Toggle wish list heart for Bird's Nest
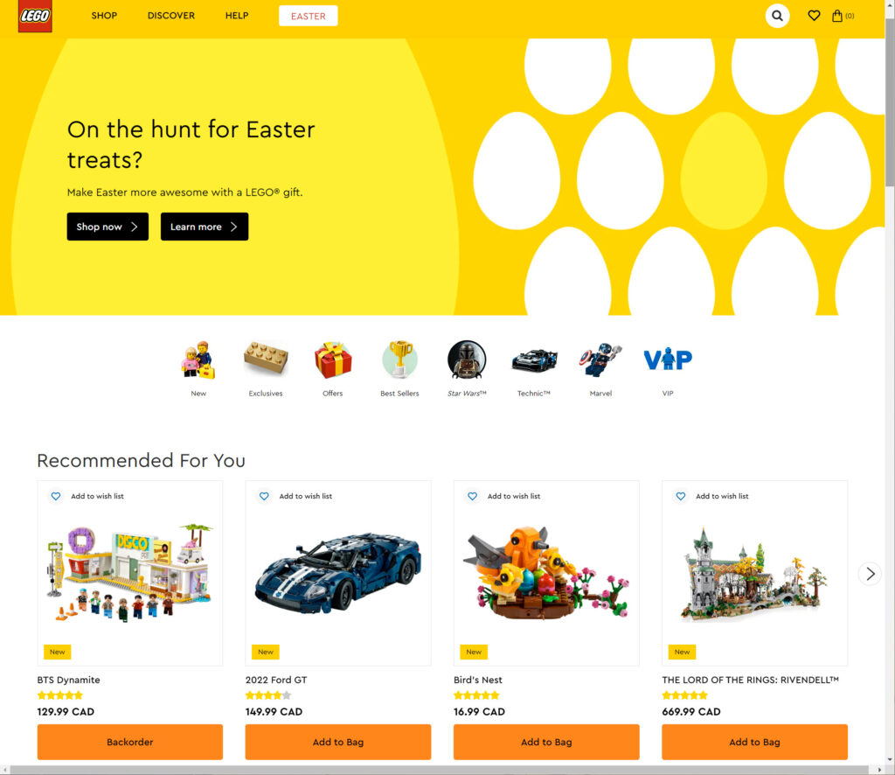The image size is (895, 775). tap(472, 496)
